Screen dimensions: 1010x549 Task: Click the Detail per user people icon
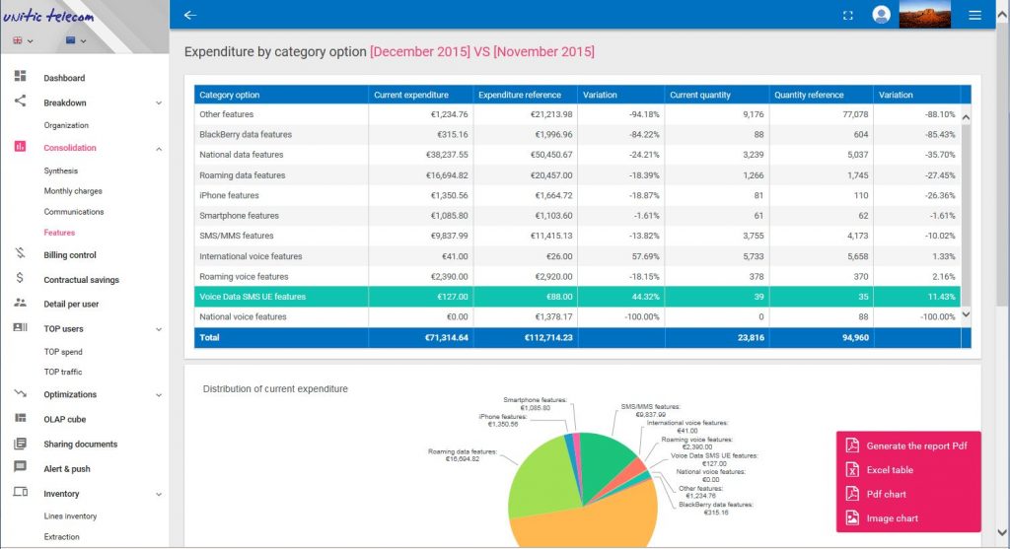click(21, 303)
